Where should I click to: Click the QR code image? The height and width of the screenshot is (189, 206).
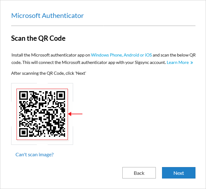(42, 114)
